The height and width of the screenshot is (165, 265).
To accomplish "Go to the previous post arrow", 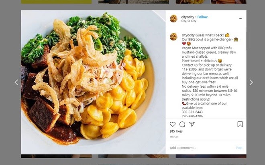I will 16,82.
